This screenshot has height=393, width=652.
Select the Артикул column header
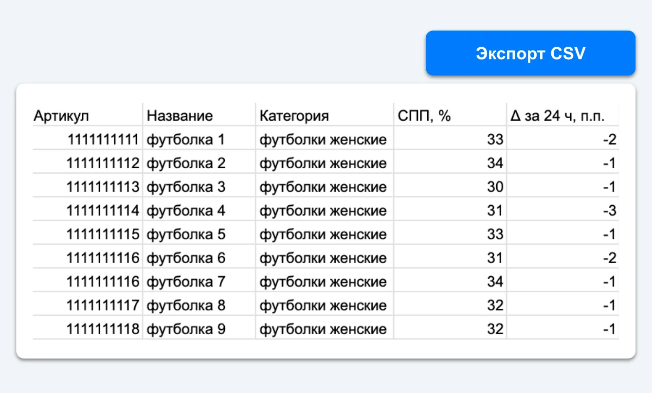(88, 115)
